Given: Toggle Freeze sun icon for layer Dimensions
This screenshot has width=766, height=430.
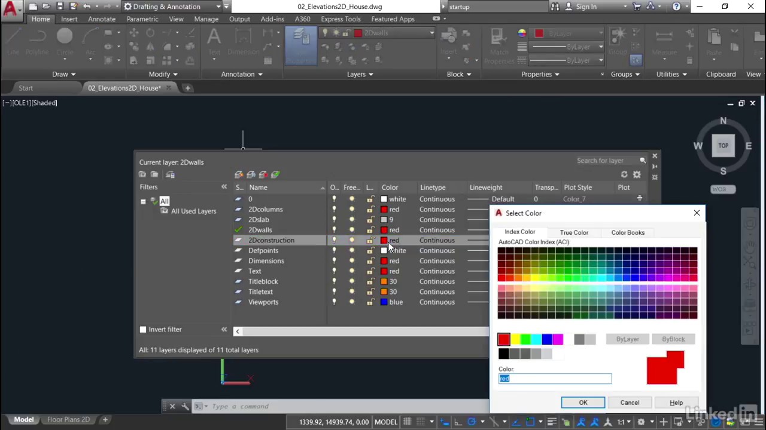Looking at the screenshot, I should (x=352, y=261).
